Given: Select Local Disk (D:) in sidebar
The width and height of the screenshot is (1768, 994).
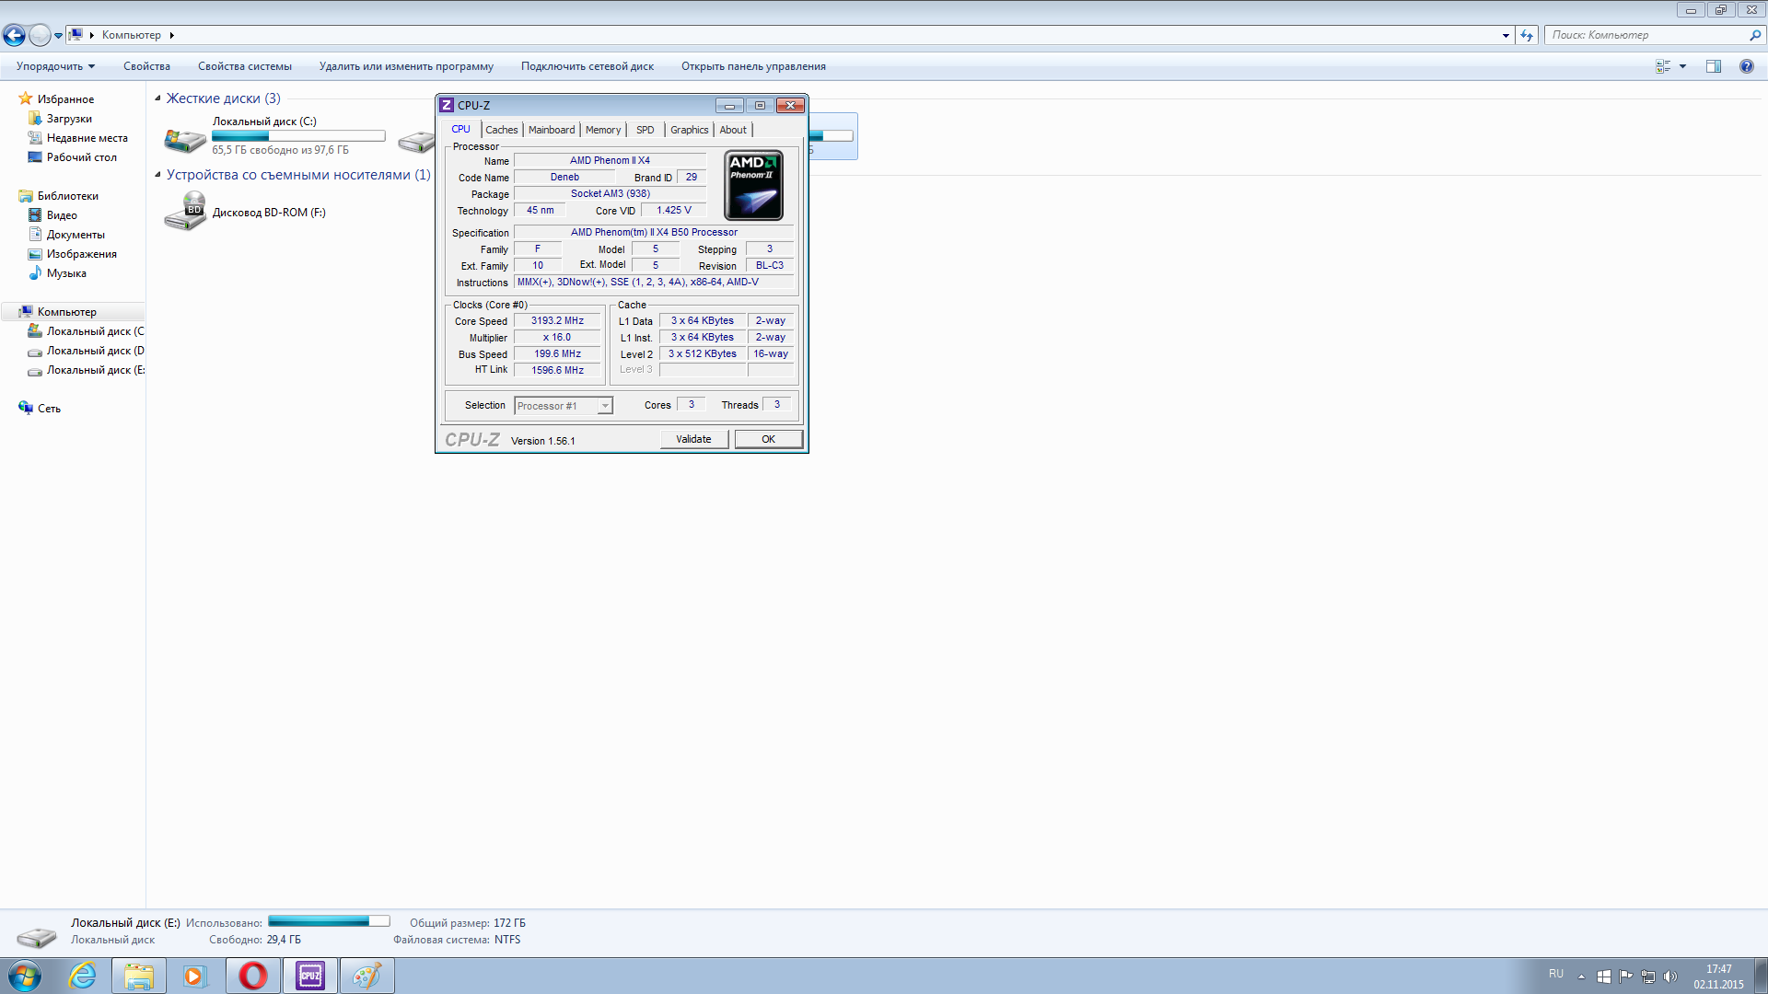Looking at the screenshot, I should coord(94,351).
